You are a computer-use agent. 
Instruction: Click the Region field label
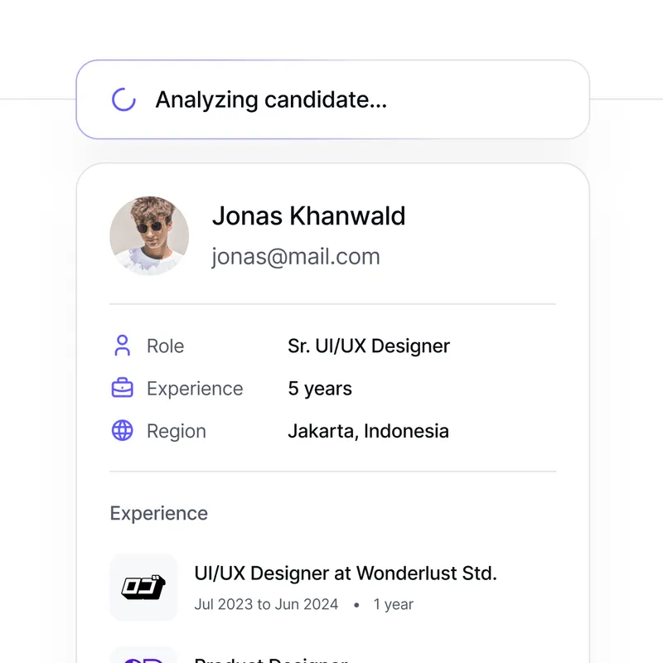click(x=176, y=431)
